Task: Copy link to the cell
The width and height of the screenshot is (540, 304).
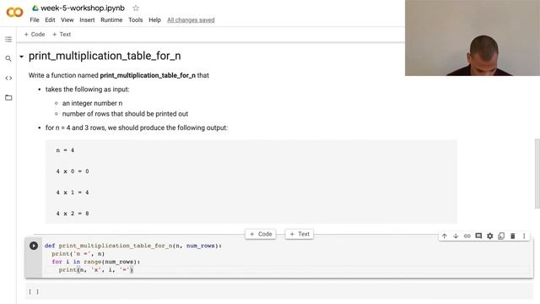Action: tap(467, 236)
